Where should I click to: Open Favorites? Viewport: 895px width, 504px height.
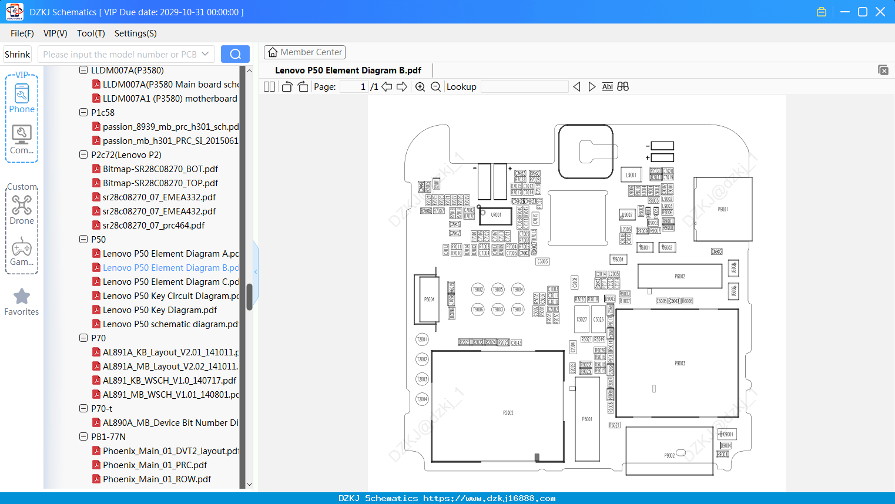coord(22,303)
